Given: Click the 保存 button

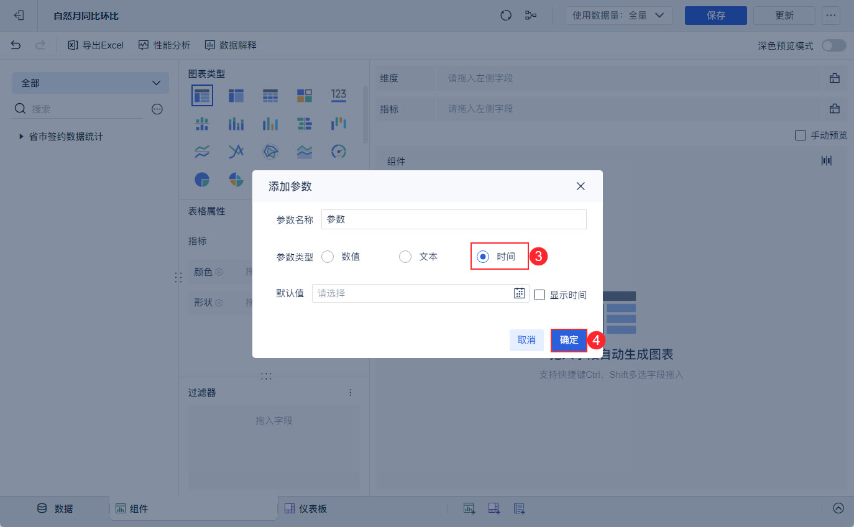Looking at the screenshot, I should [x=716, y=16].
